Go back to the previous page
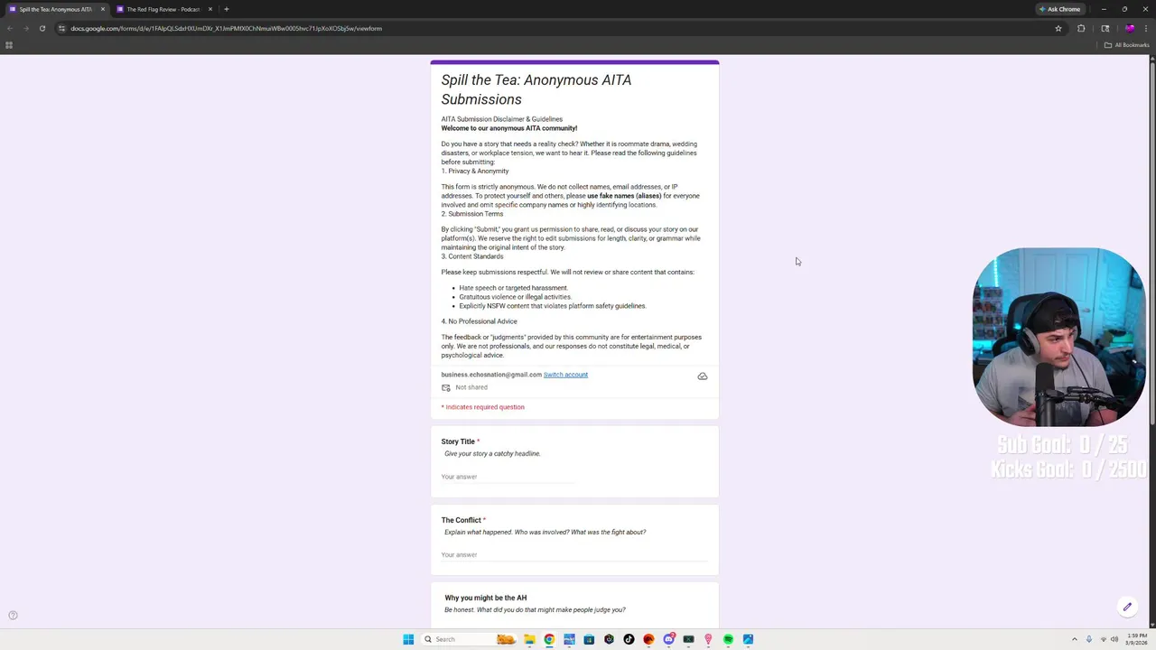Screen dimensions: 1156x650 [x=9, y=28]
